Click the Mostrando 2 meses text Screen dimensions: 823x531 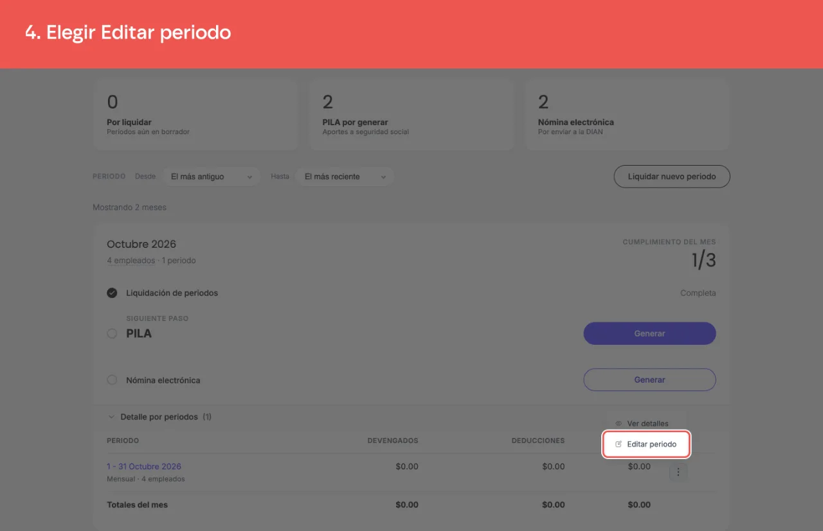click(129, 207)
